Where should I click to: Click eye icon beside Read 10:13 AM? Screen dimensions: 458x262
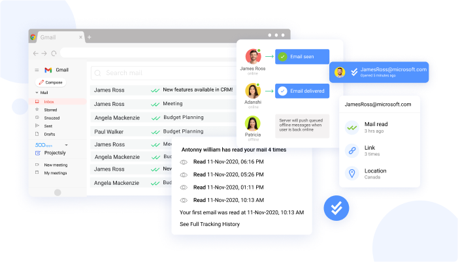click(184, 201)
